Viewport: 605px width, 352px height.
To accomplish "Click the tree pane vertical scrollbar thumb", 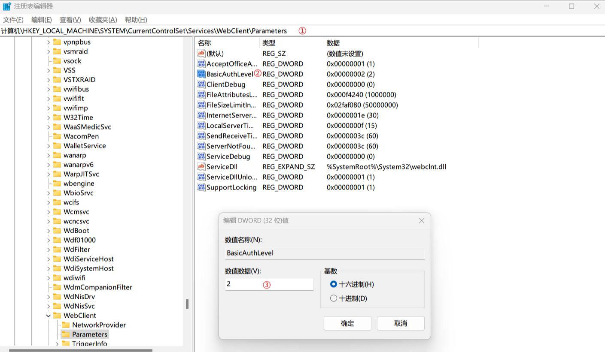I will tap(187, 304).
